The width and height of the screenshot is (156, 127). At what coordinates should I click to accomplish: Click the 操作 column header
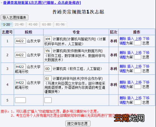pos(137,32)
